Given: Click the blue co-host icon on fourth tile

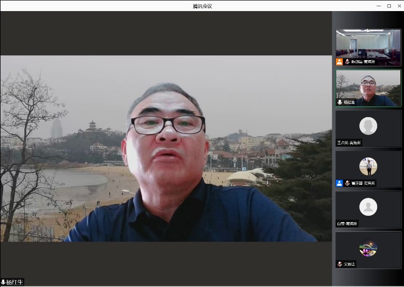Looking at the screenshot, I should [x=340, y=183].
